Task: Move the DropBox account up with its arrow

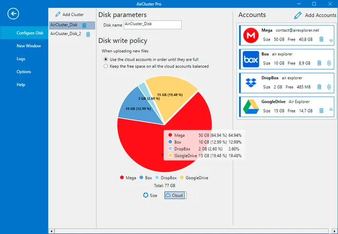Action: pyautogui.click(x=329, y=85)
